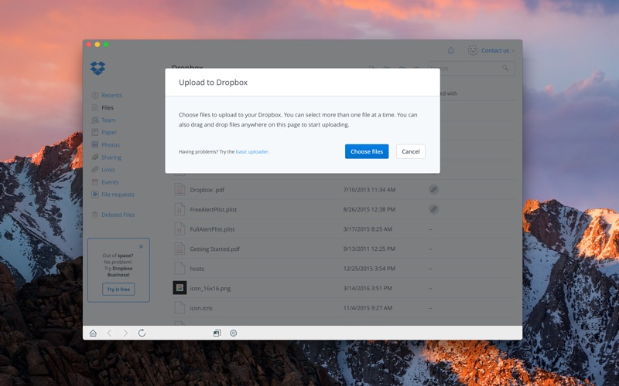619x386 pixels.
Task: Open the notifications bell icon
Action: [x=451, y=51]
